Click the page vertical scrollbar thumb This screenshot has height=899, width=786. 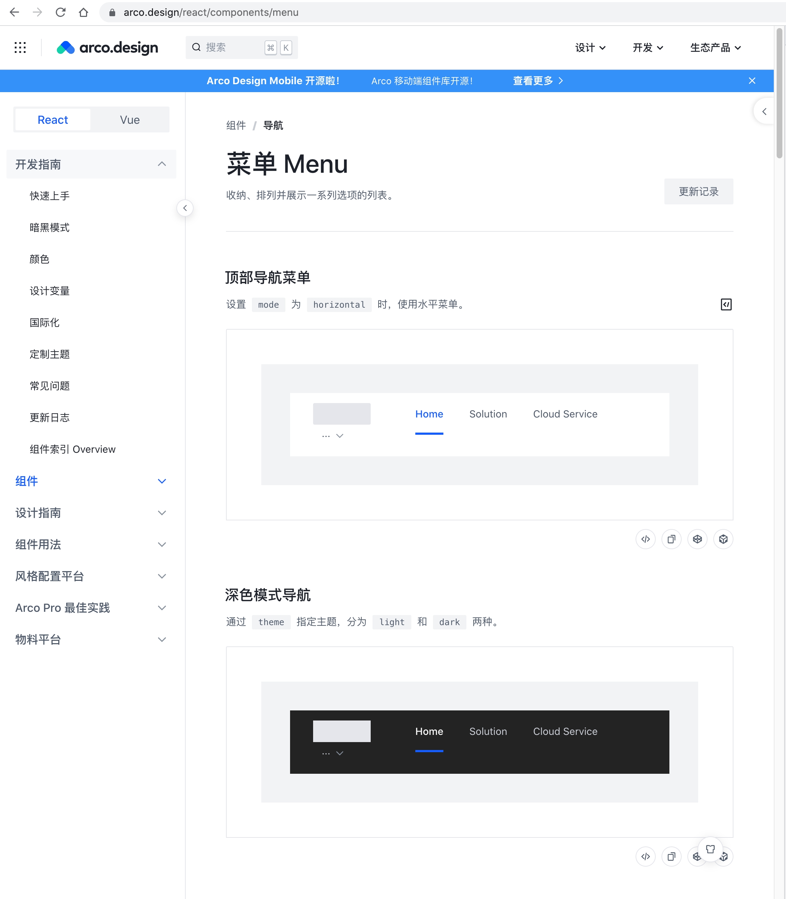coord(780,92)
